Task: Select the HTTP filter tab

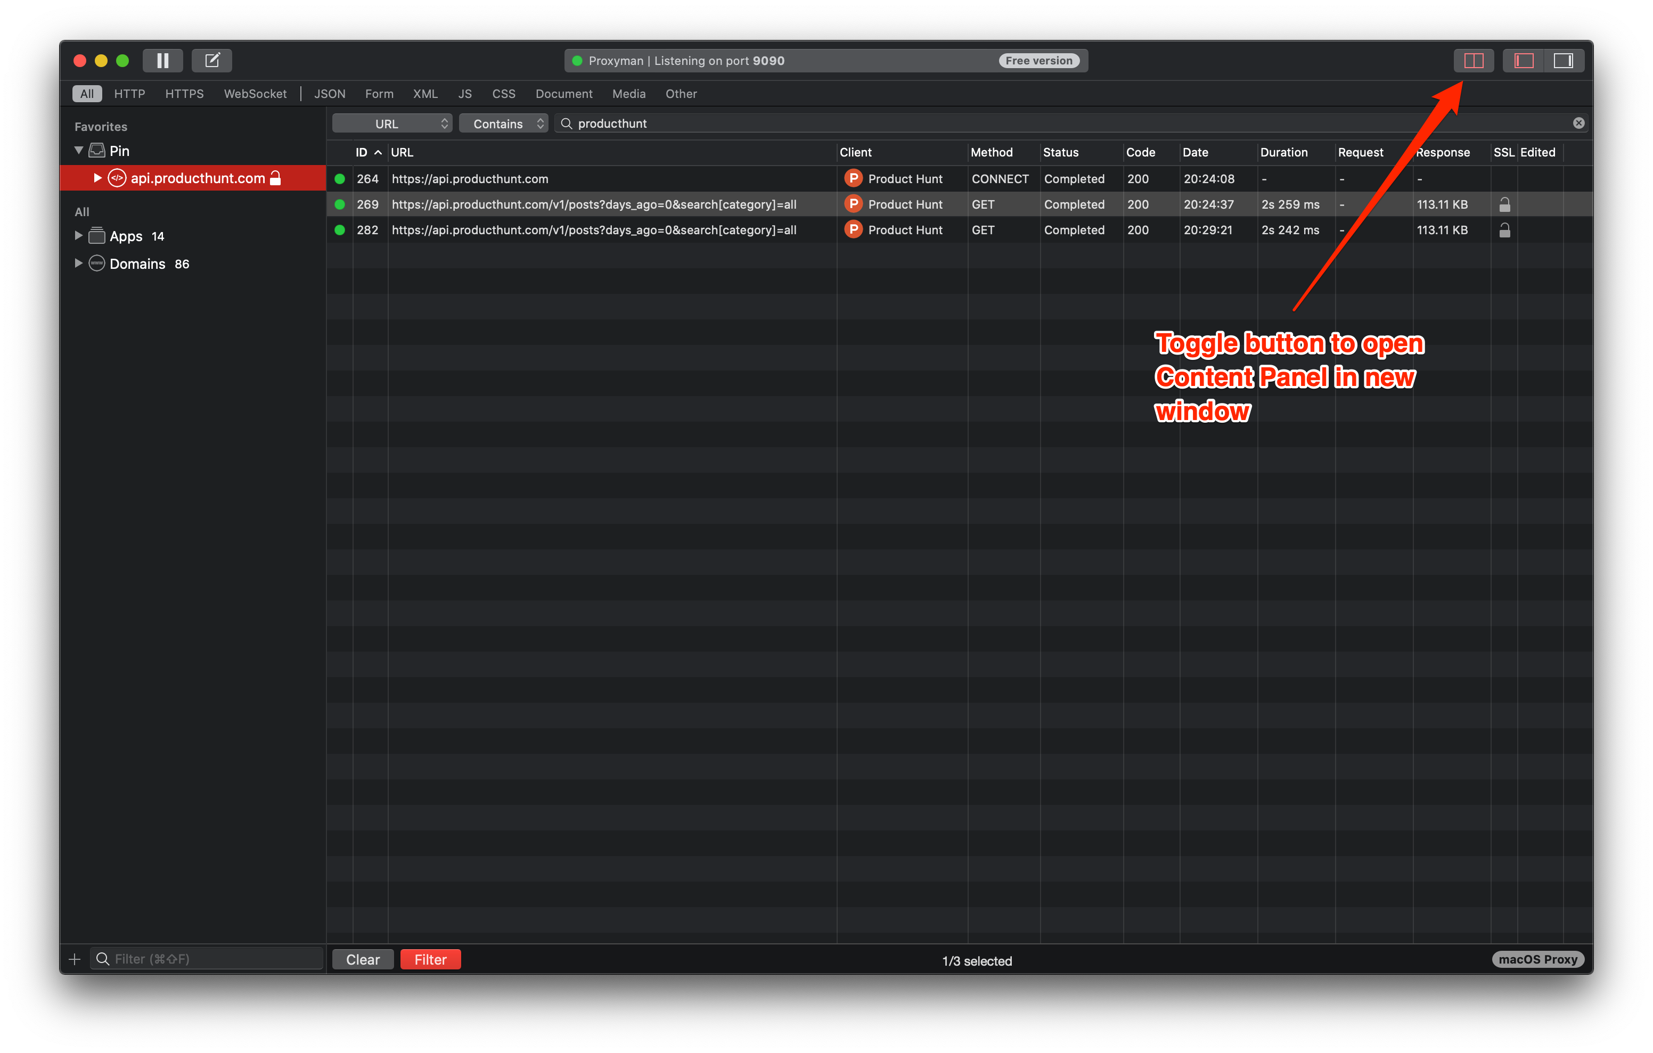Action: [130, 93]
